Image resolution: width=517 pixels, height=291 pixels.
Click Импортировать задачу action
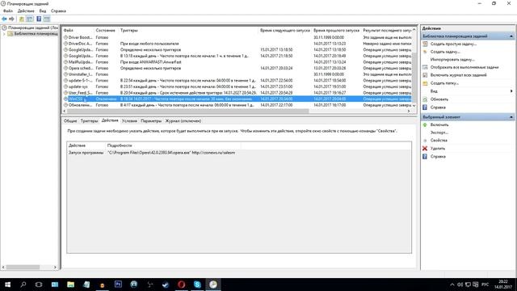coord(452,60)
